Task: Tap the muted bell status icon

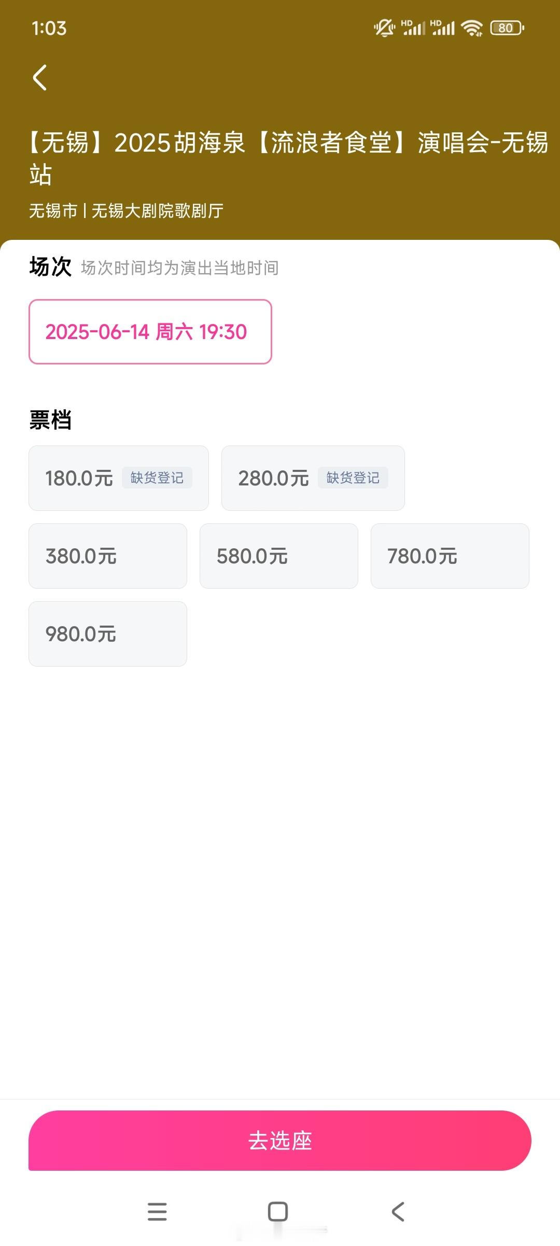Action: click(384, 28)
